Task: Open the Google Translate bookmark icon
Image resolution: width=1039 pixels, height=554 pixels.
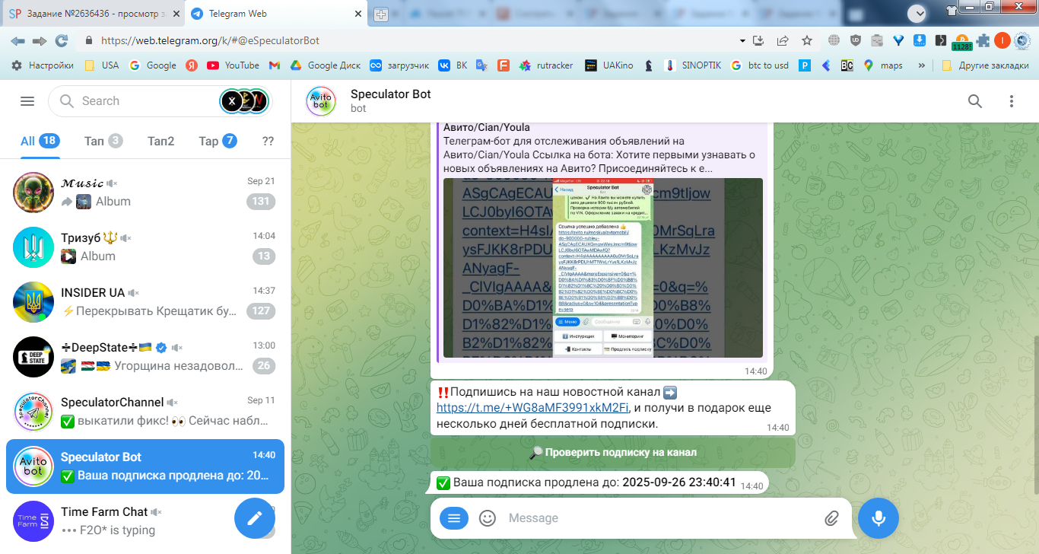Action: 481,65
